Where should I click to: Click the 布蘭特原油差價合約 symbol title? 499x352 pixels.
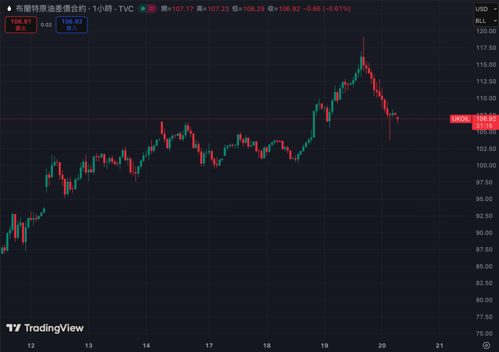pyautogui.click(x=51, y=9)
